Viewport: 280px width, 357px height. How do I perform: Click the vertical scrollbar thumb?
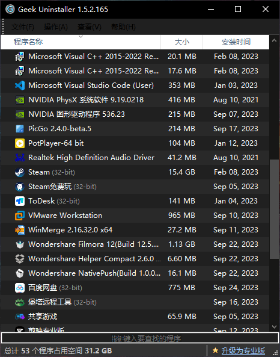point(275,209)
